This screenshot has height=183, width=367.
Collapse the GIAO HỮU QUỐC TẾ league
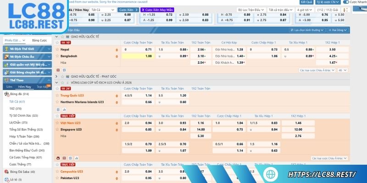click(x=56, y=37)
